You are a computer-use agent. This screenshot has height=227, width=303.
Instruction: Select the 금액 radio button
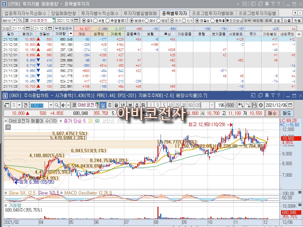coord(84,20)
